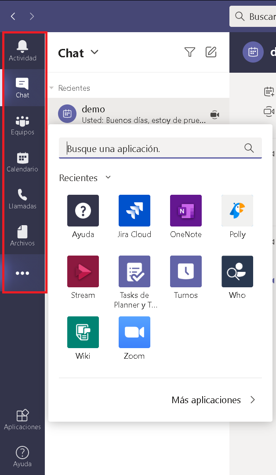Open Equipos in the left rail
The image size is (276, 475).
[22, 125]
